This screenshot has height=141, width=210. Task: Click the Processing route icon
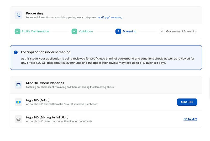click(18, 15)
